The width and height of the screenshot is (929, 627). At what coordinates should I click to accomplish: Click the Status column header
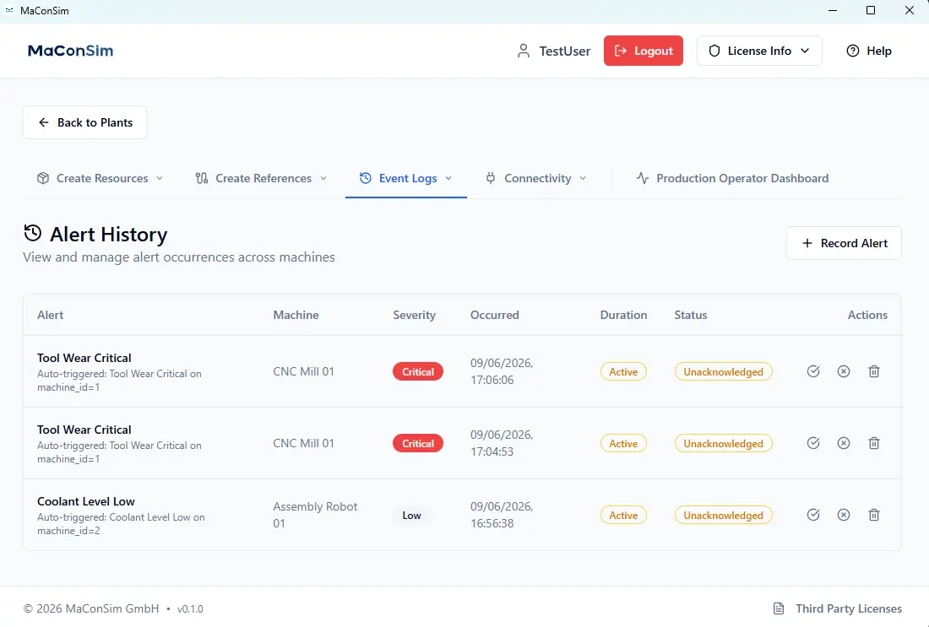pyautogui.click(x=691, y=315)
